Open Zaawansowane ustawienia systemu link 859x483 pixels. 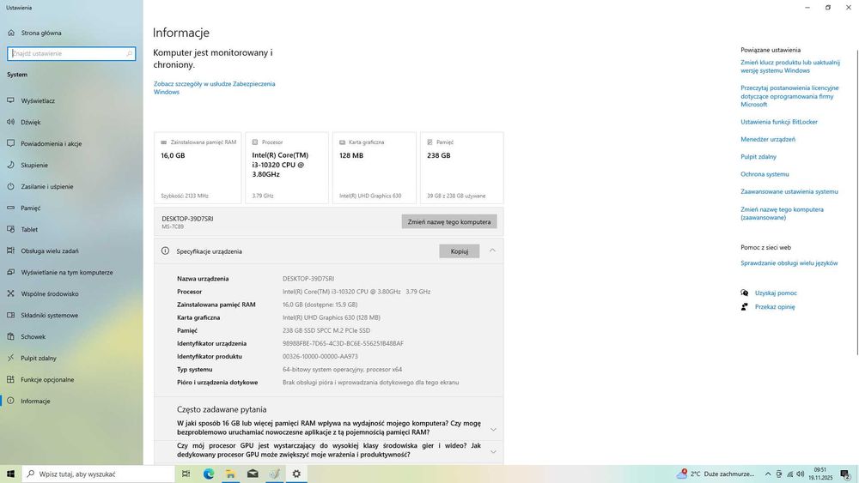(789, 191)
